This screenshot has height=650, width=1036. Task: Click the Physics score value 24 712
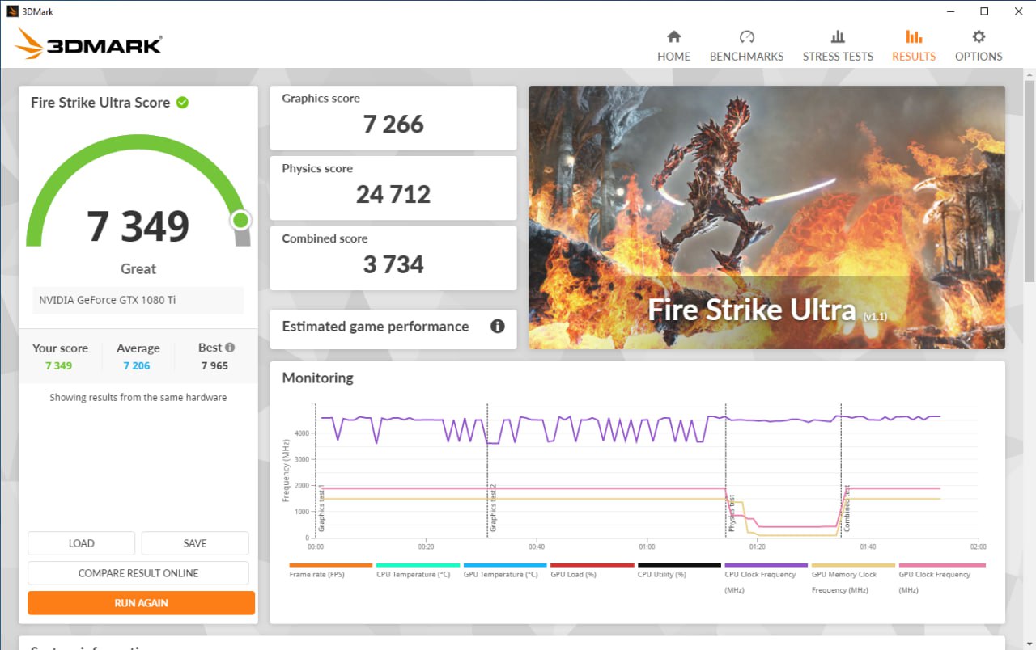pyautogui.click(x=393, y=195)
